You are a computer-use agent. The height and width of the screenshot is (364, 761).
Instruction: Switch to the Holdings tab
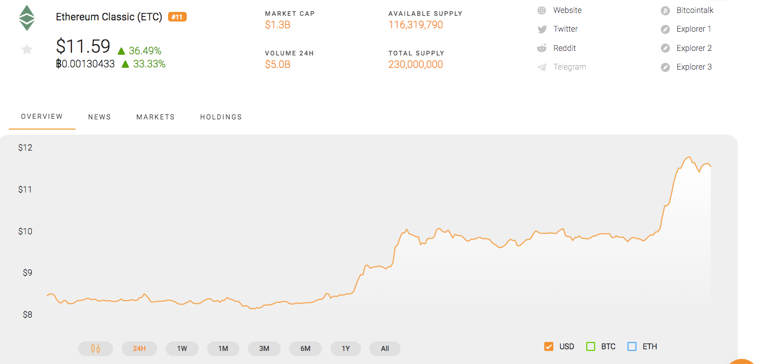pos(221,117)
